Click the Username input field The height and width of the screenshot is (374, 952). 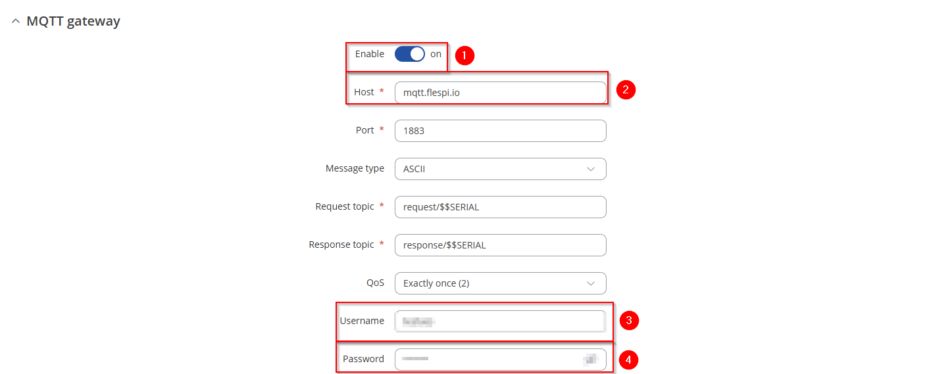click(500, 321)
